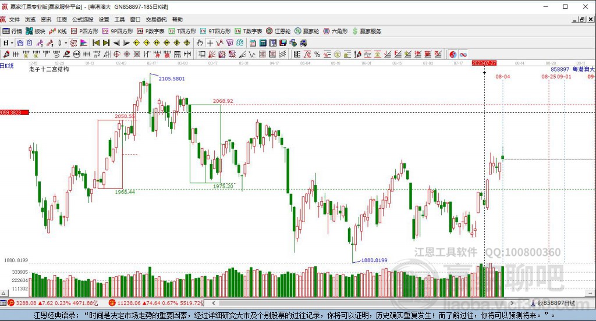Image resolution: width=596 pixels, height=321 pixels.
Task: Expand dropdown arrow beside candlestick-type icon
Action: [66, 43]
